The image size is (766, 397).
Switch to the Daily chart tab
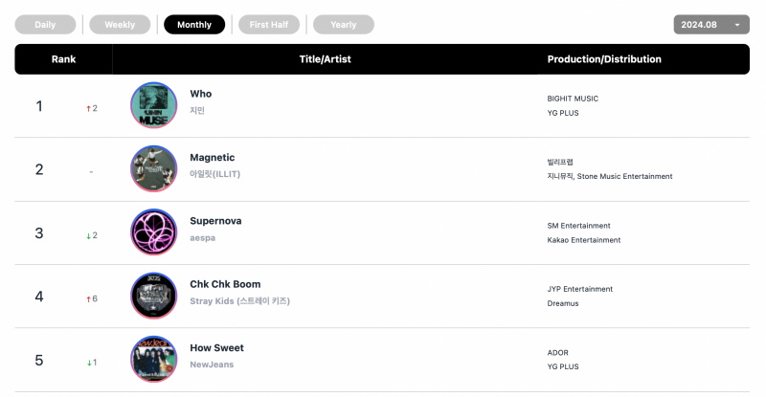pyautogui.click(x=45, y=25)
